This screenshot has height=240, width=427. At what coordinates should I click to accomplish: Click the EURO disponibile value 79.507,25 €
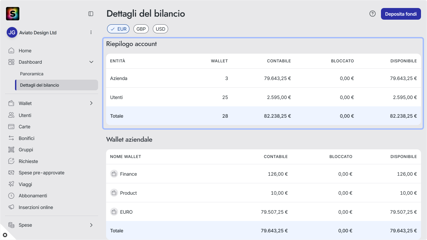(x=404, y=212)
